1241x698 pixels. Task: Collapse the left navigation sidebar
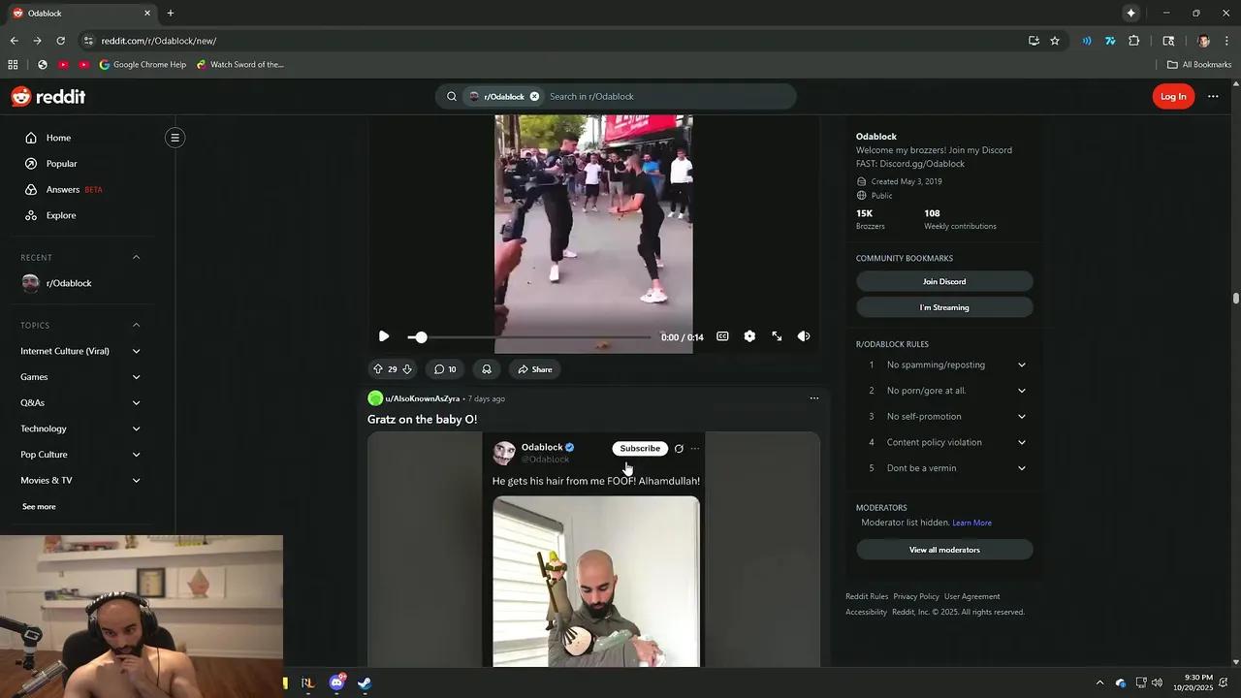pyautogui.click(x=175, y=138)
